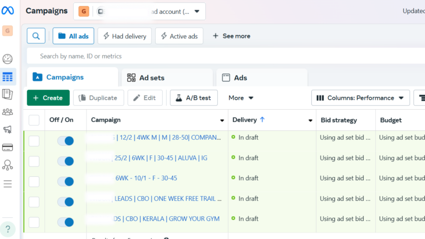
Task: Open Advertising settings megaphone icon
Action: click(x=7, y=129)
